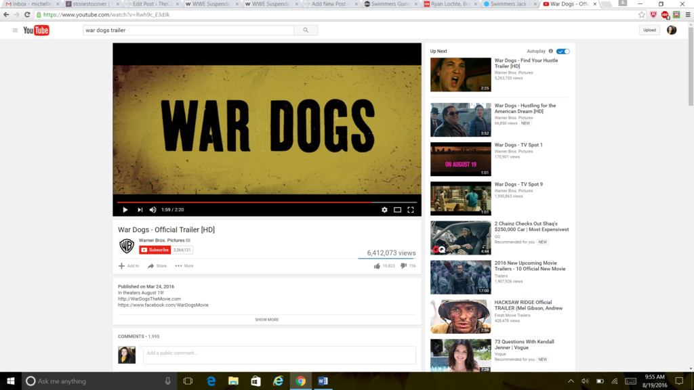Open the video settings gear
This screenshot has height=390, width=694.
pyautogui.click(x=384, y=210)
